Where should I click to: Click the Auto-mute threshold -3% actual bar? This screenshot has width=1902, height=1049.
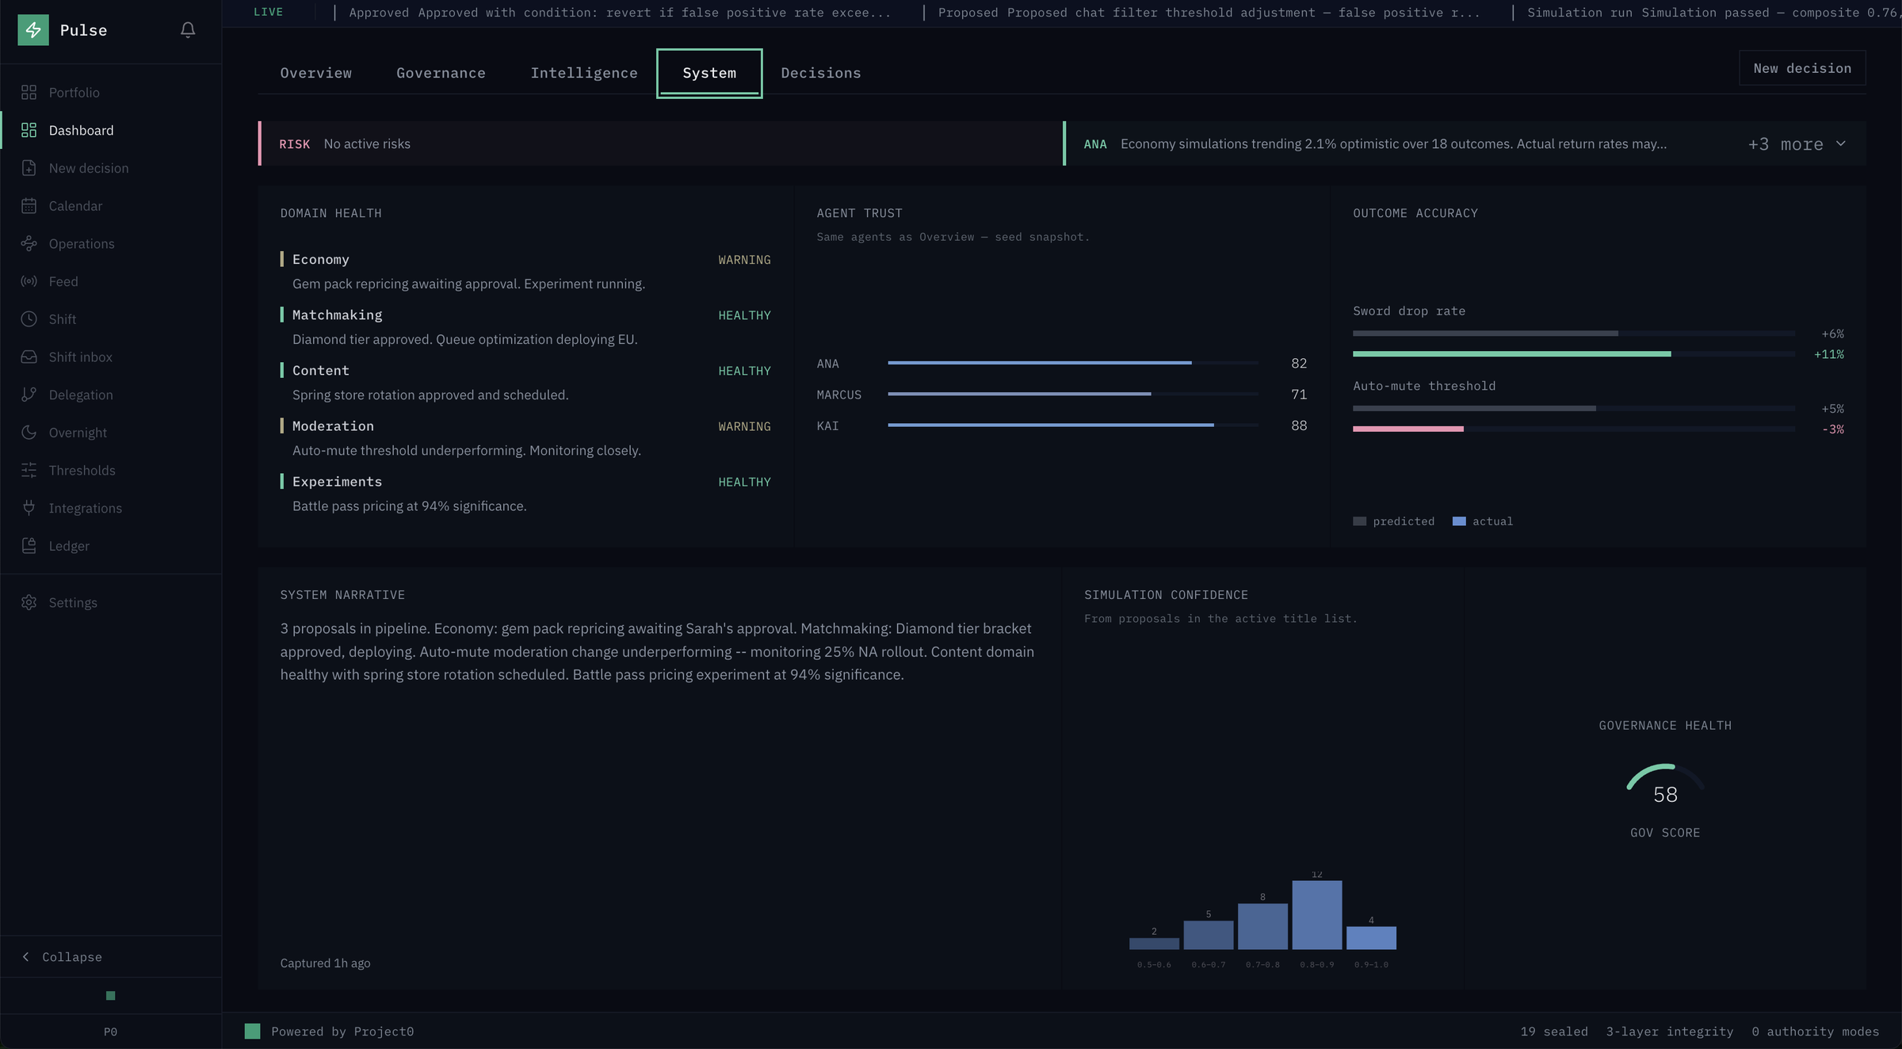pos(1408,429)
